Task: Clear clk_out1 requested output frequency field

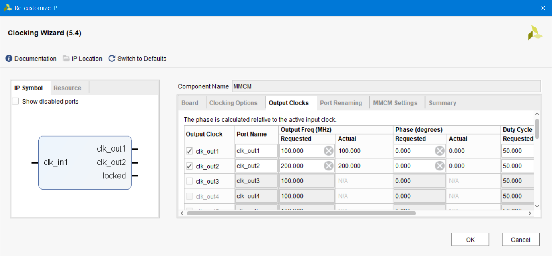Action: click(x=329, y=151)
